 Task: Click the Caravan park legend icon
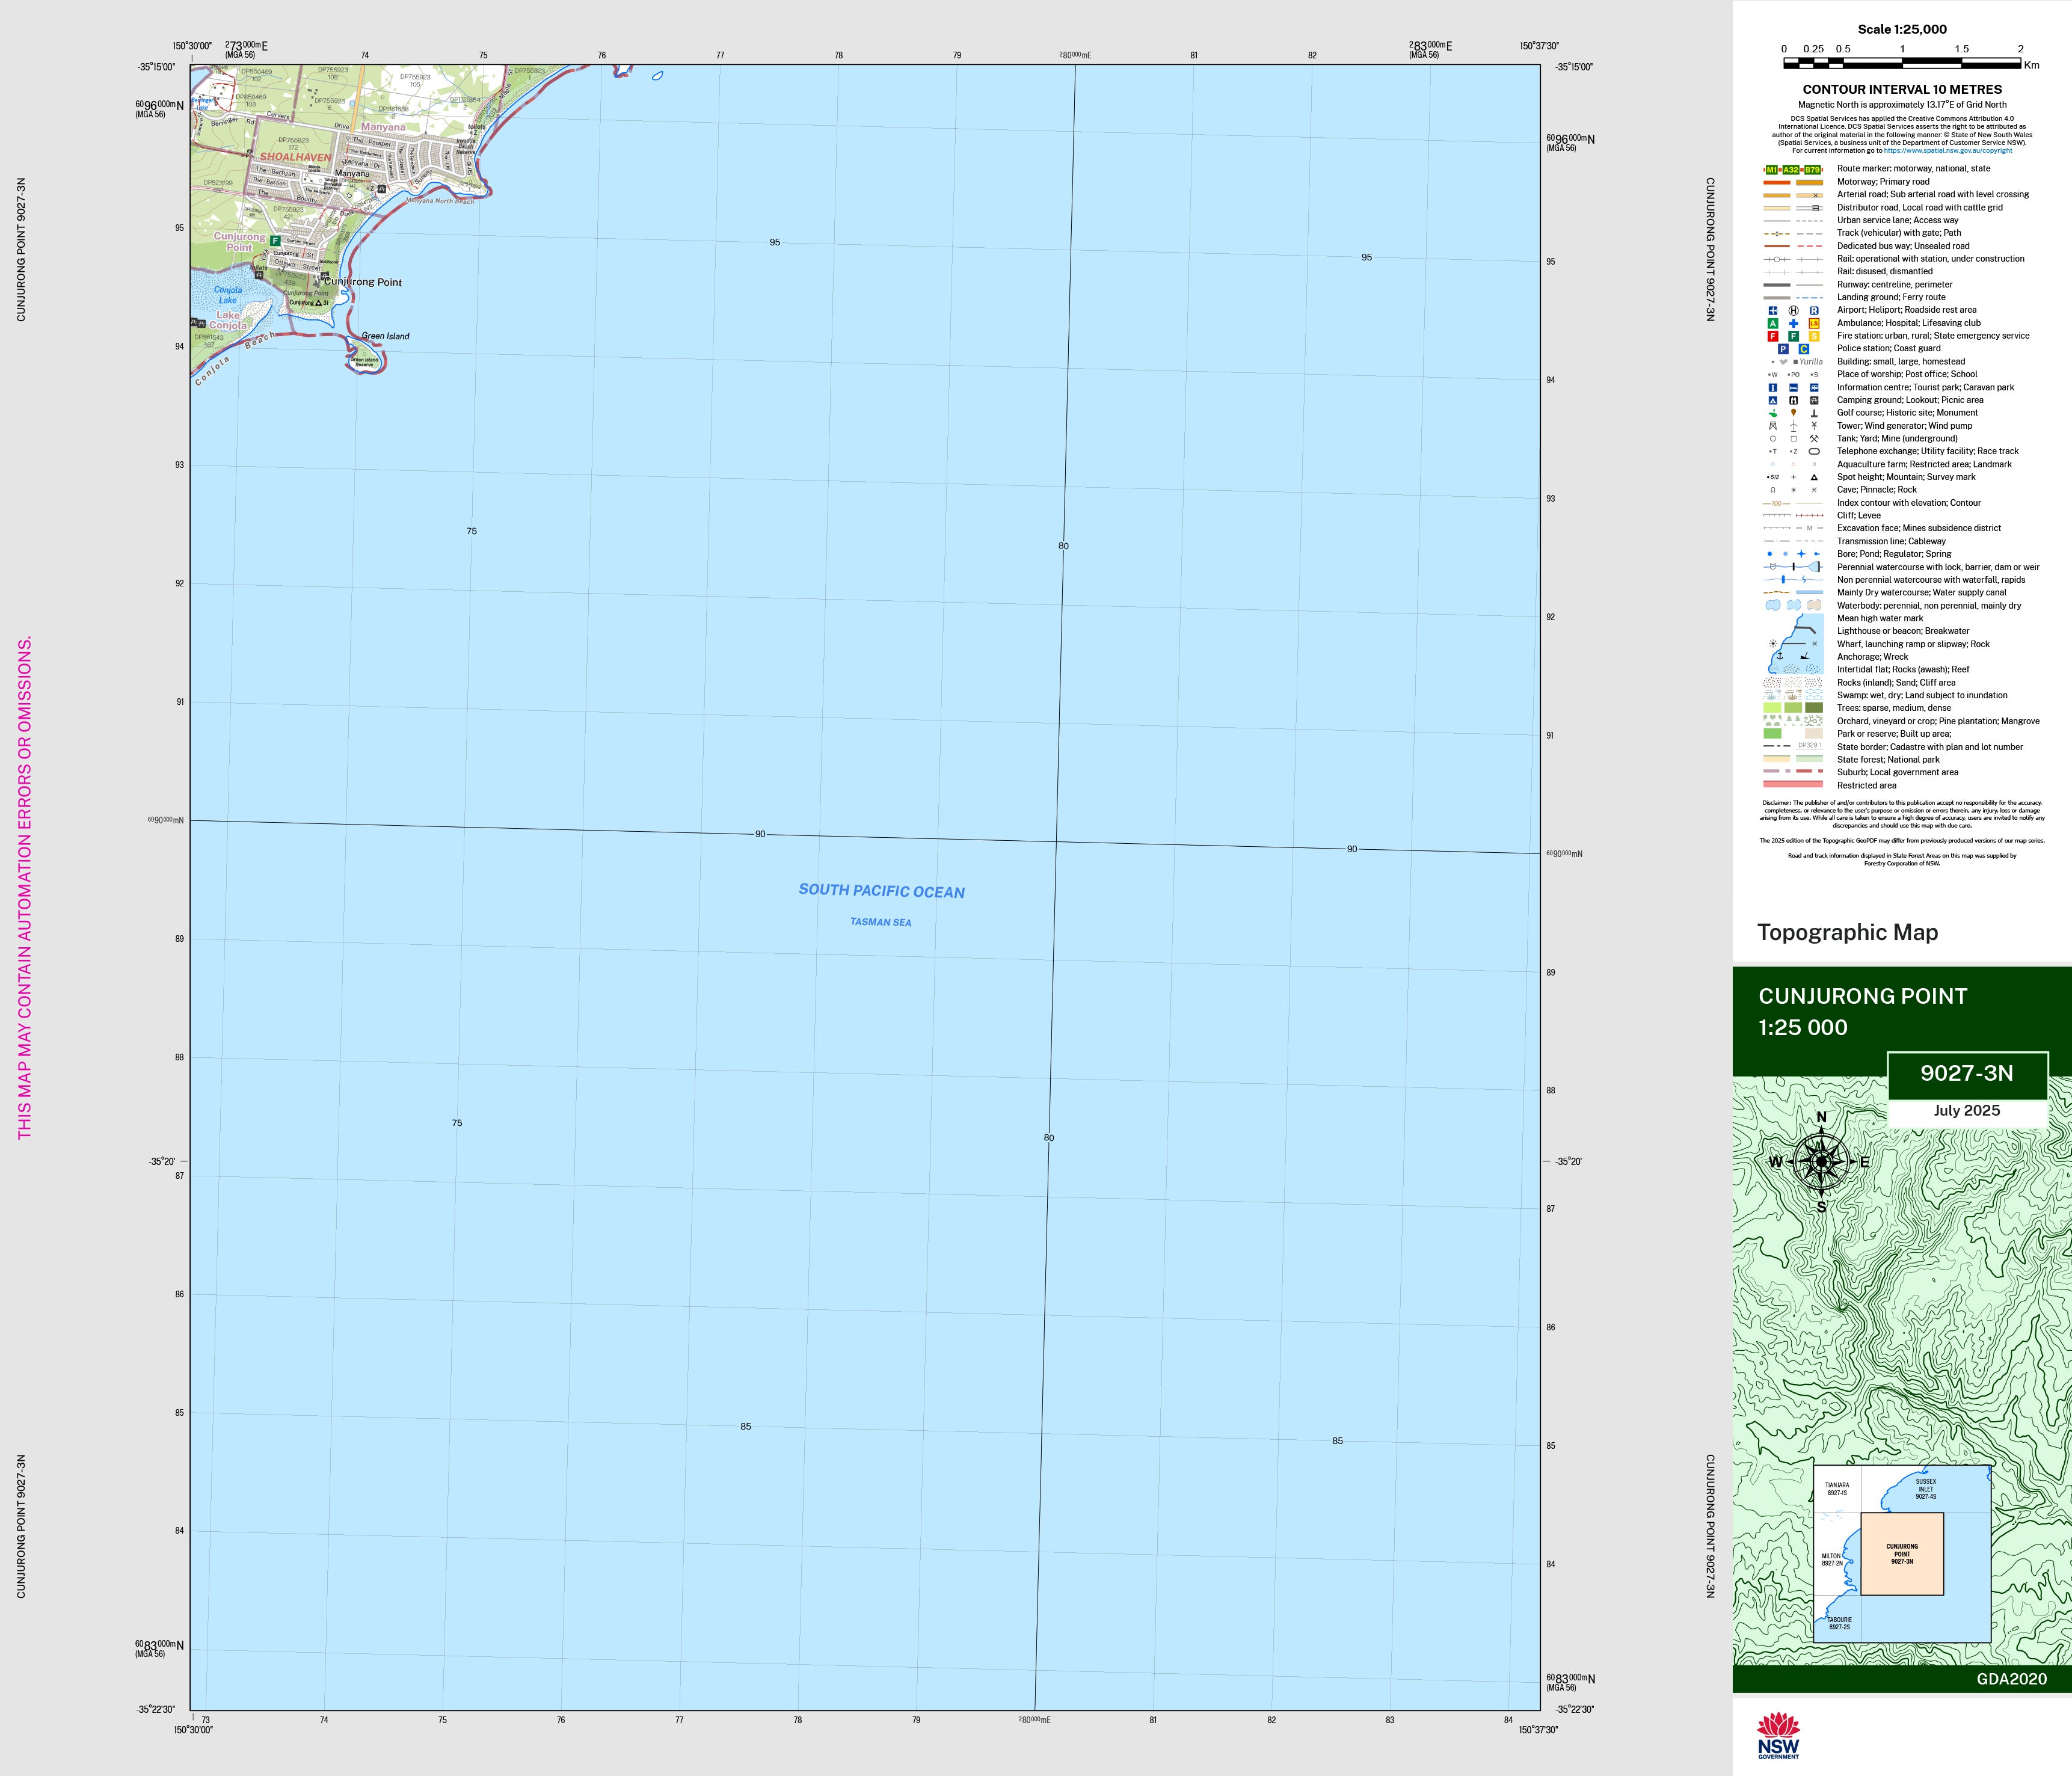click(1814, 387)
